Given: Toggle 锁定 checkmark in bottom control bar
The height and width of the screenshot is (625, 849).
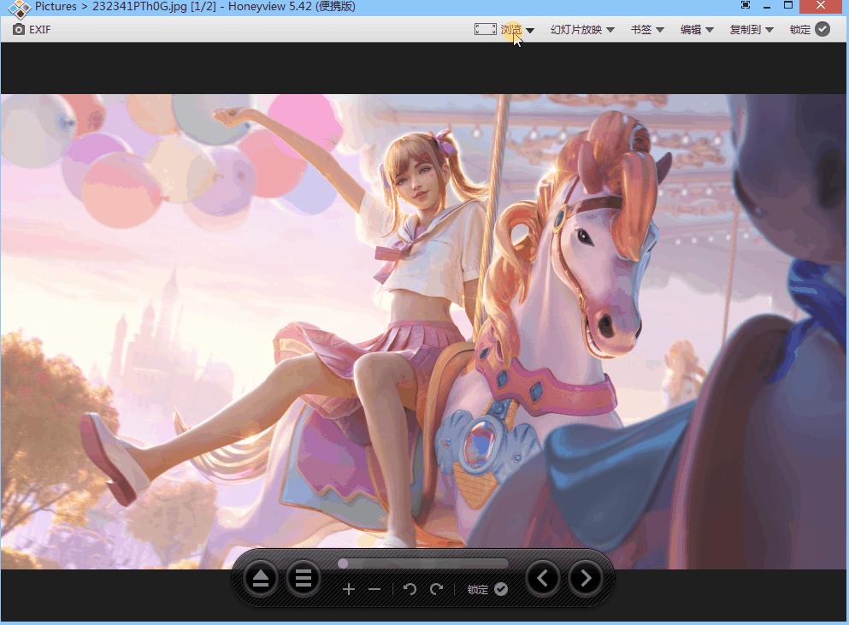Looking at the screenshot, I should tap(501, 589).
